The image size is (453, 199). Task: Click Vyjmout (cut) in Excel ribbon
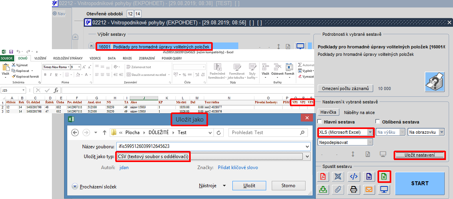pyautogui.click(x=20, y=65)
